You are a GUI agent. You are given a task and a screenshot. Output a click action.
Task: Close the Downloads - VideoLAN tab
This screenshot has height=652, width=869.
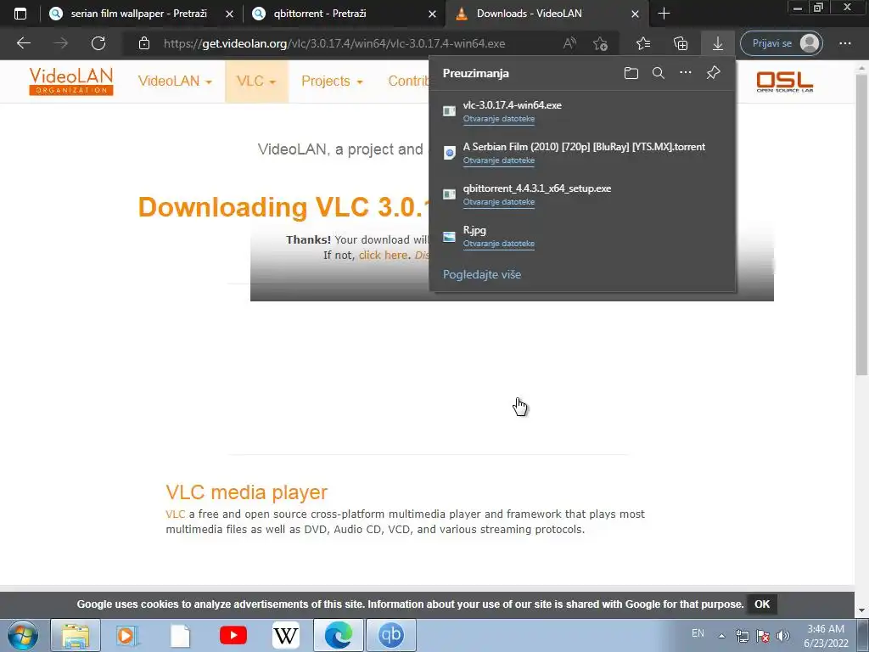click(635, 14)
